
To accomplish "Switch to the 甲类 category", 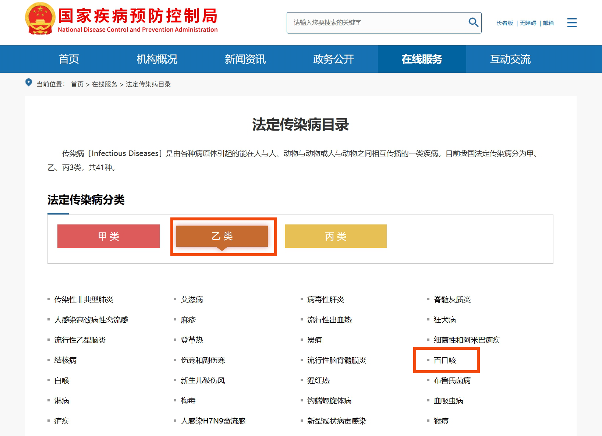I will [x=108, y=236].
